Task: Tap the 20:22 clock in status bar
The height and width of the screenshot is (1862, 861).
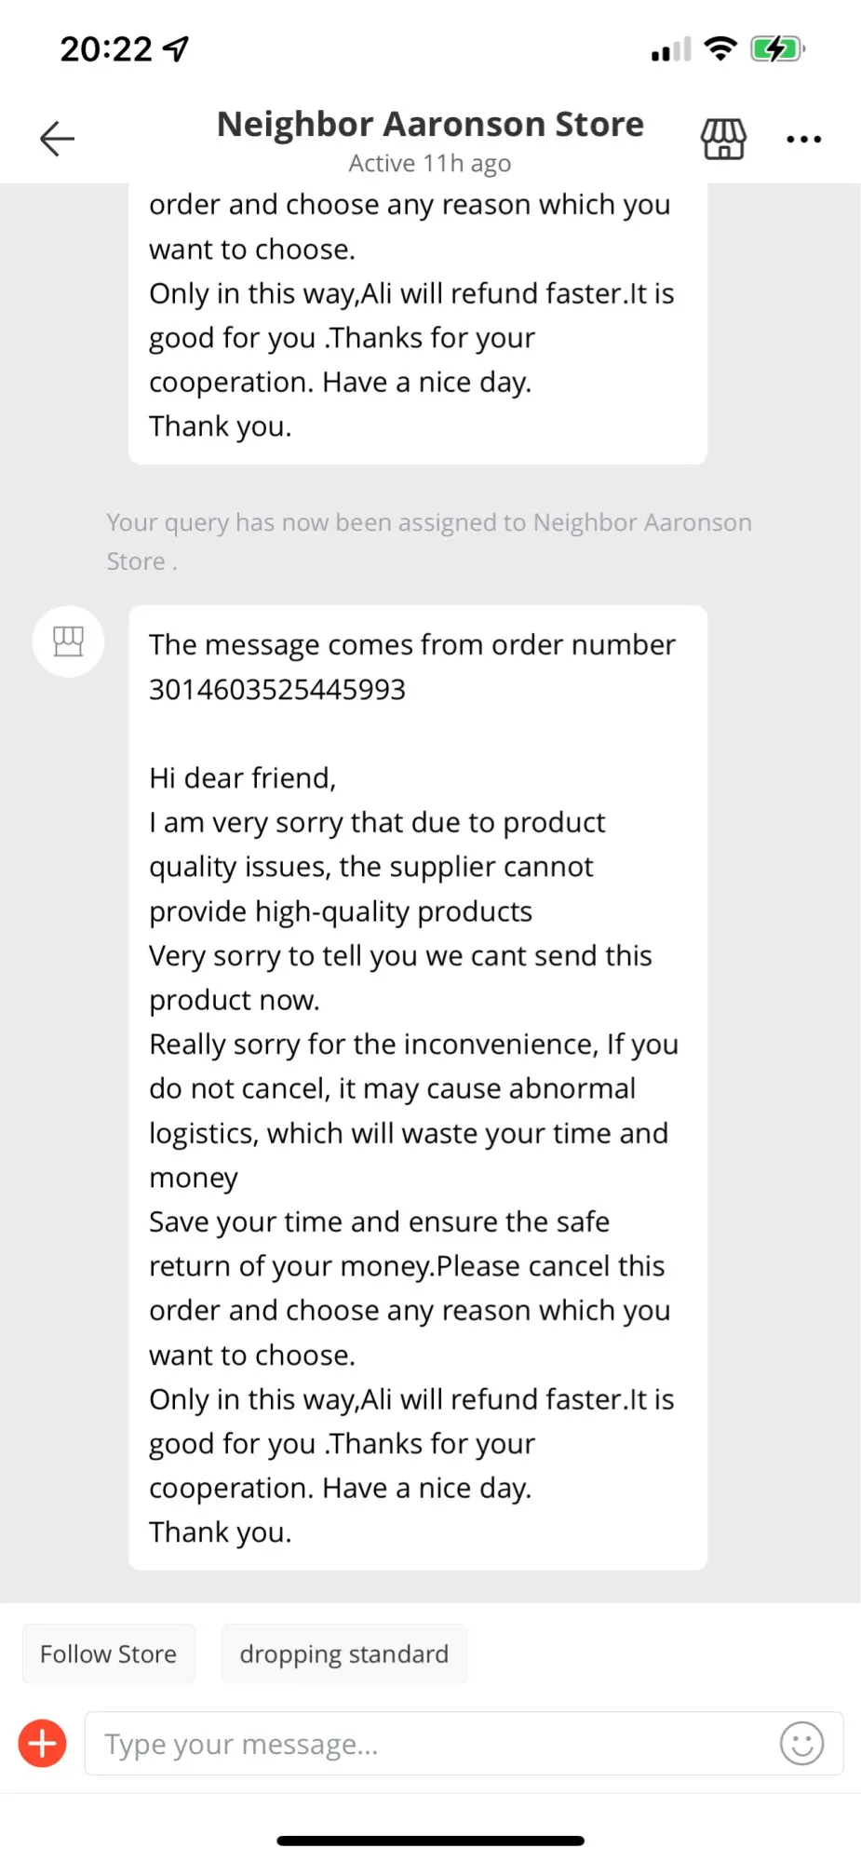Action: (106, 48)
